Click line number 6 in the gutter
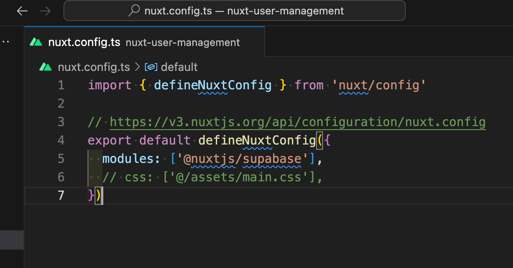This screenshot has height=268, width=513. pos(61,177)
